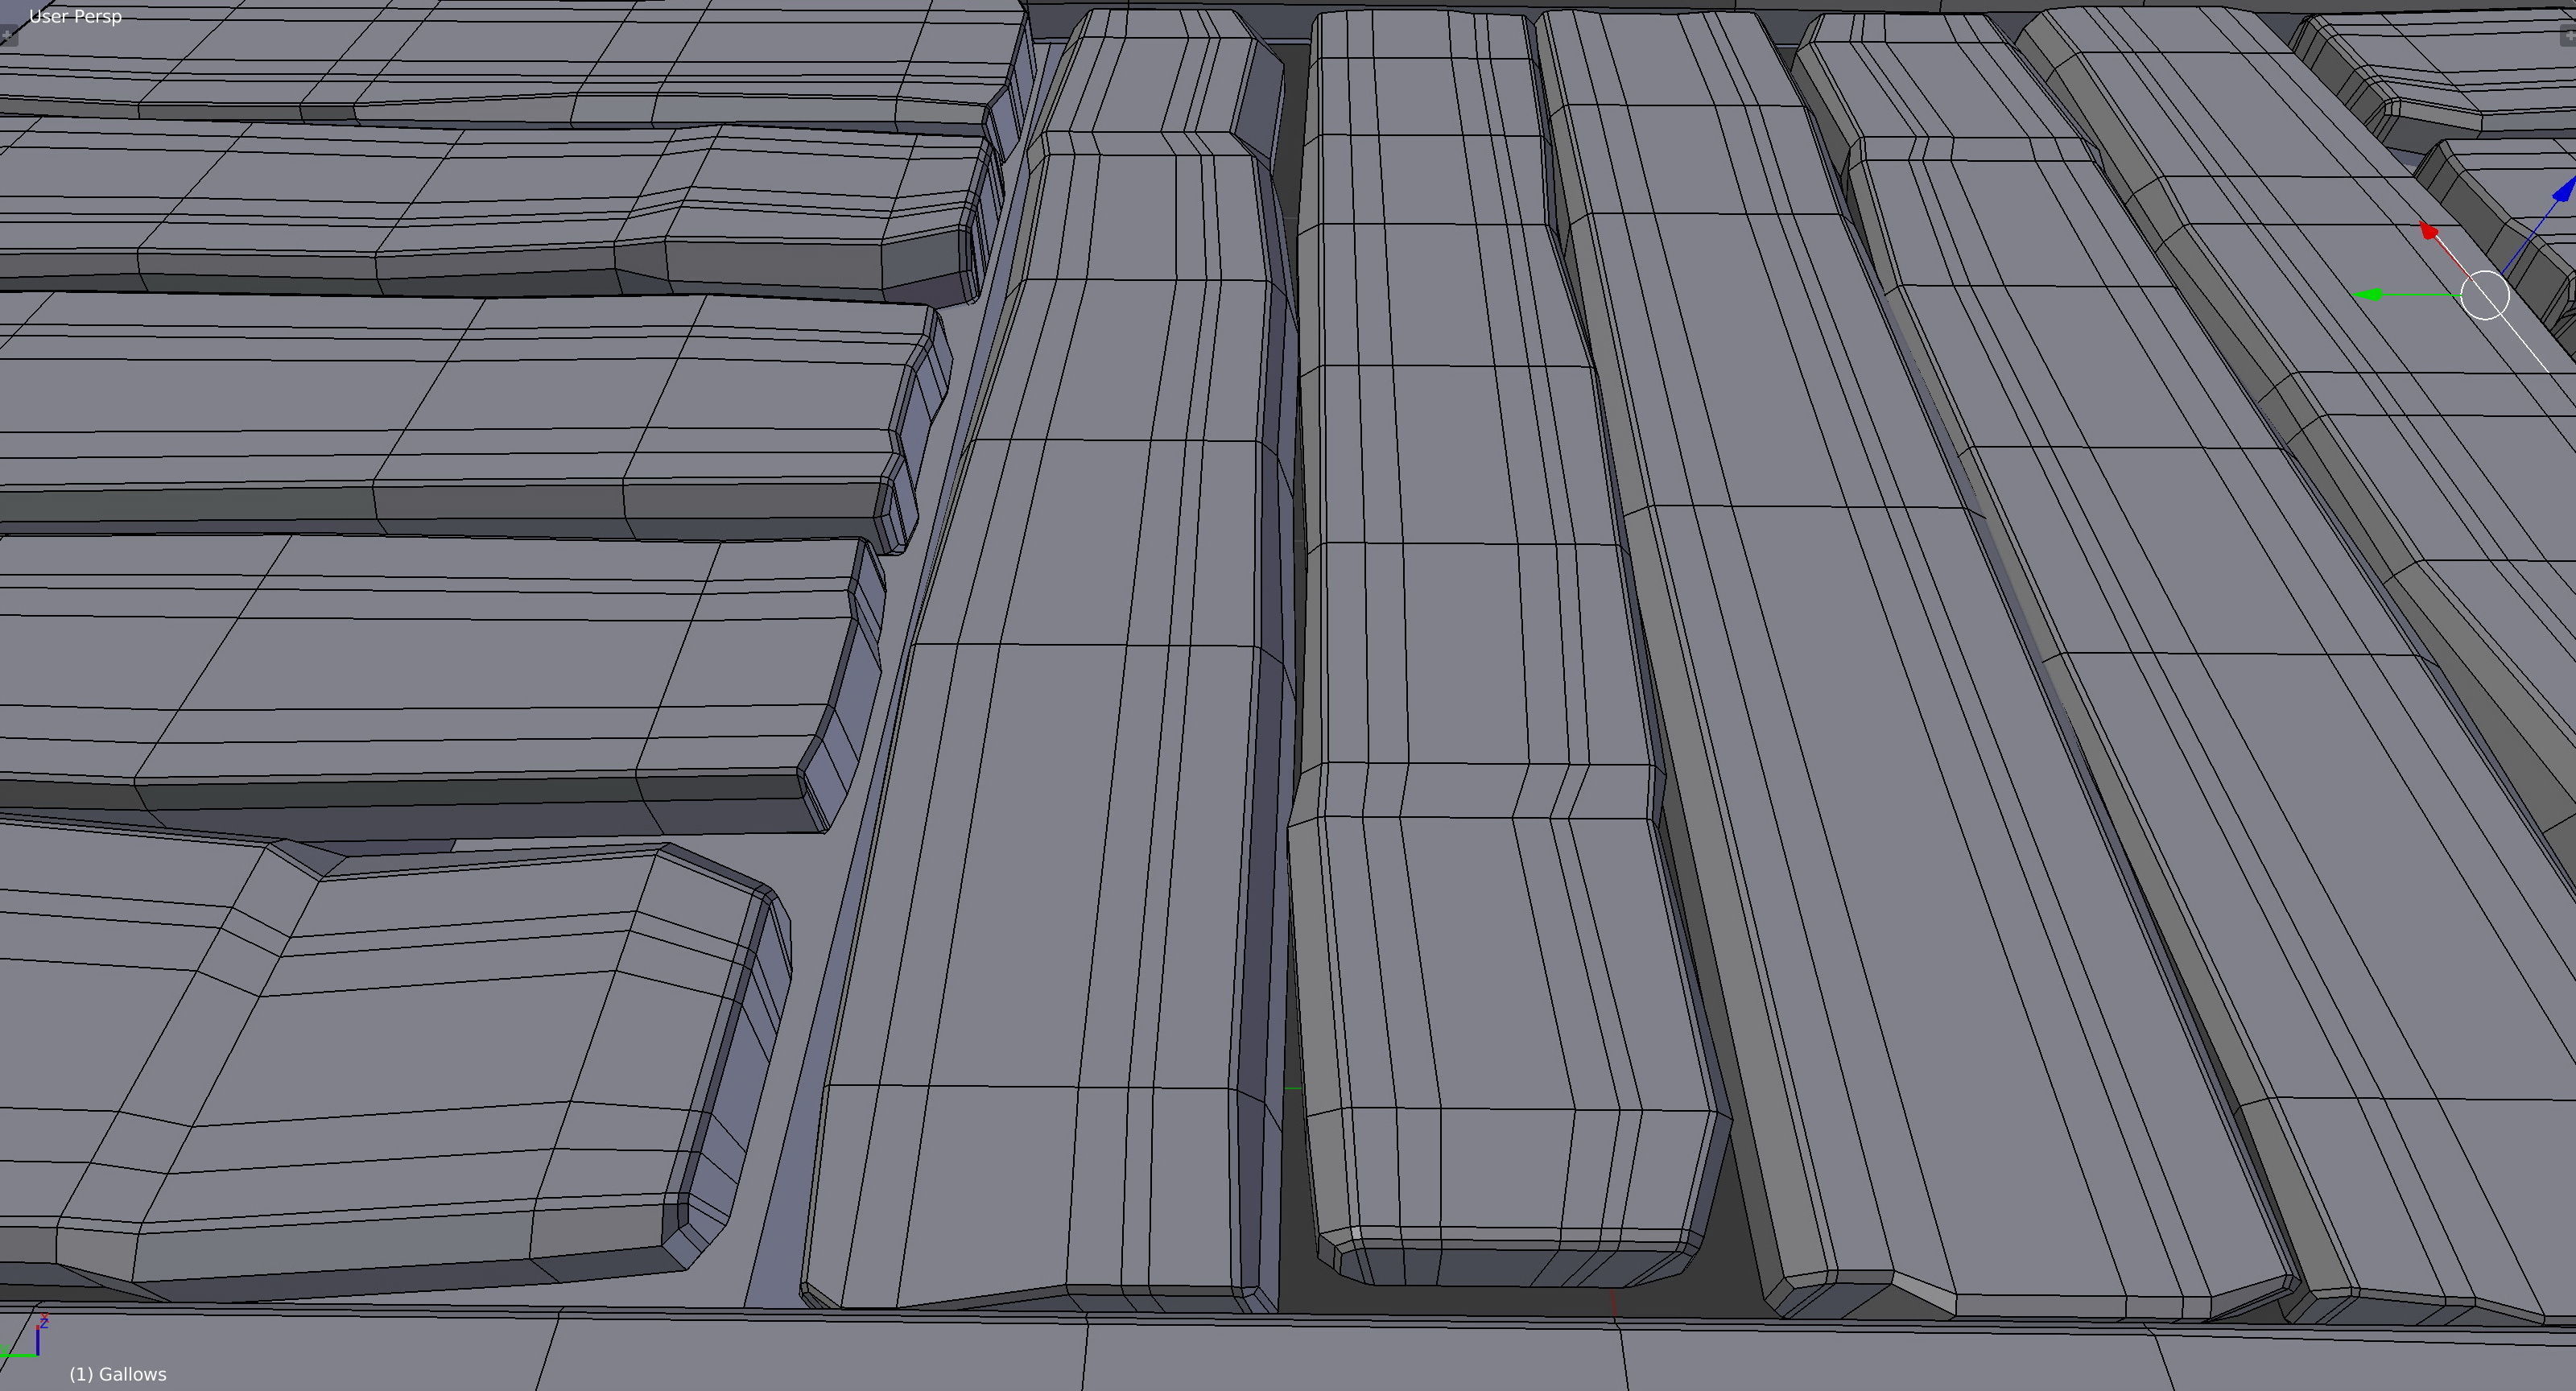Click the User Persp view label
The height and width of the screenshot is (1391, 2576).
pos(75,17)
